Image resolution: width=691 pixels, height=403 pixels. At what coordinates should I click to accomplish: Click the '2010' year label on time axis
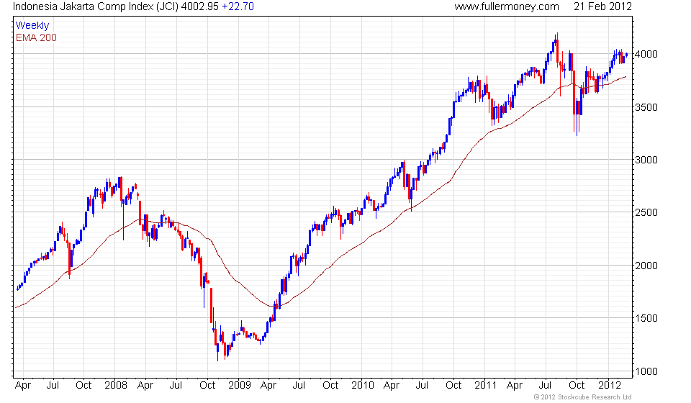point(363,386)
